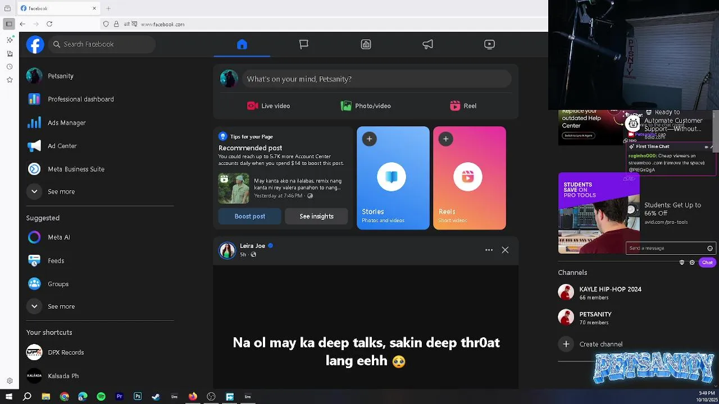Click the Boost post button

(x=250, y=217)
